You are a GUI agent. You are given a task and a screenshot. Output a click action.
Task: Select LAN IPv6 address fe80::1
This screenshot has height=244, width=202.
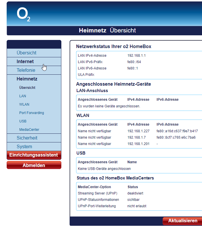pos(133,68)
